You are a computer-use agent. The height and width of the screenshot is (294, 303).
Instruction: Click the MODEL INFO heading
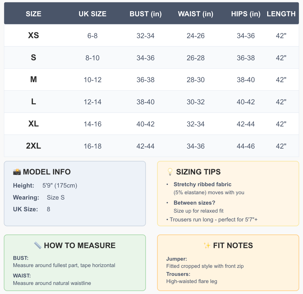point(47,172)
